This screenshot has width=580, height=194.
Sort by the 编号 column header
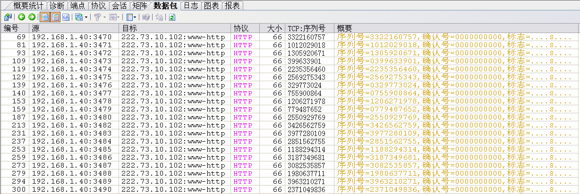(x=15, y=28)
